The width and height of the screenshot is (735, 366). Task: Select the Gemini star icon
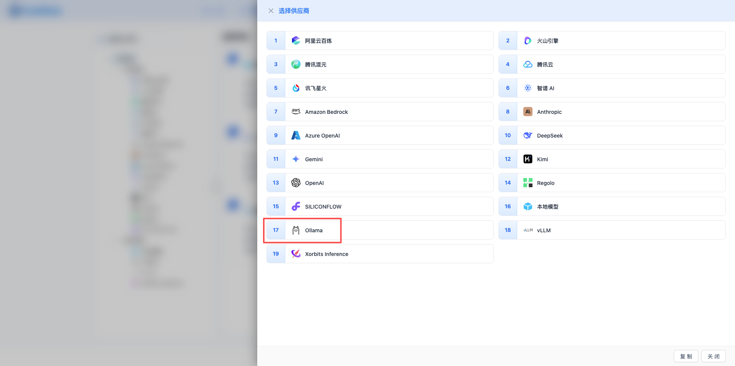tap(296, 159)
